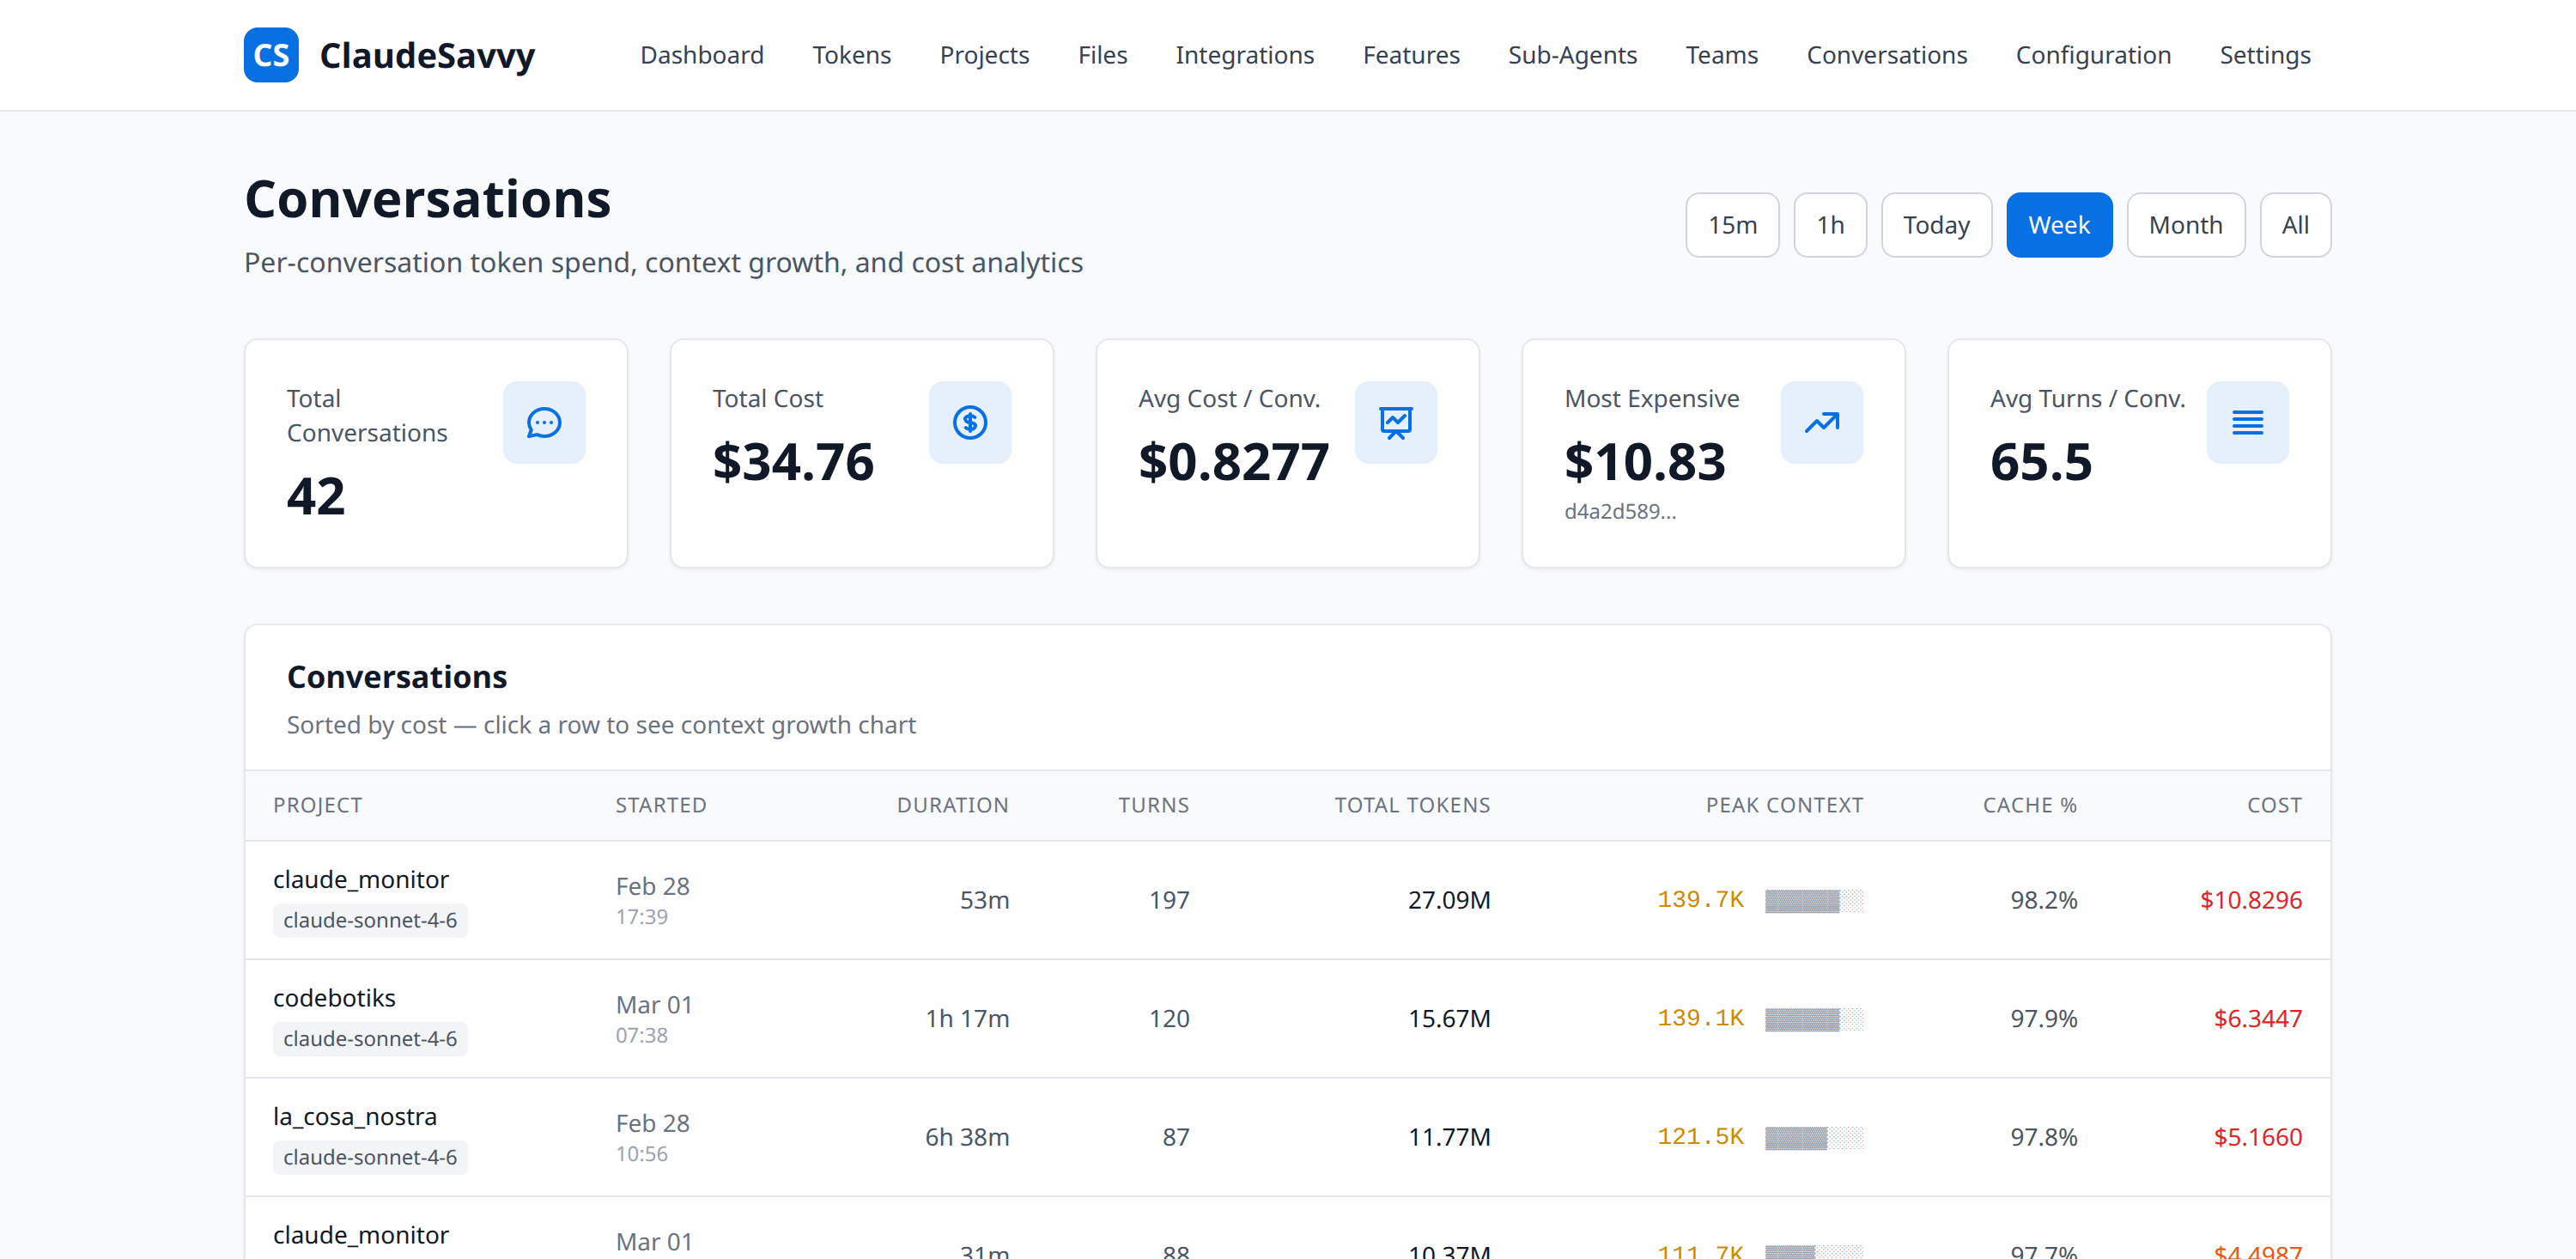Click the presentation chart icon on Avg Cost card
The height and width of the screenshot is (1259, 2576).
coord(1395,422)
